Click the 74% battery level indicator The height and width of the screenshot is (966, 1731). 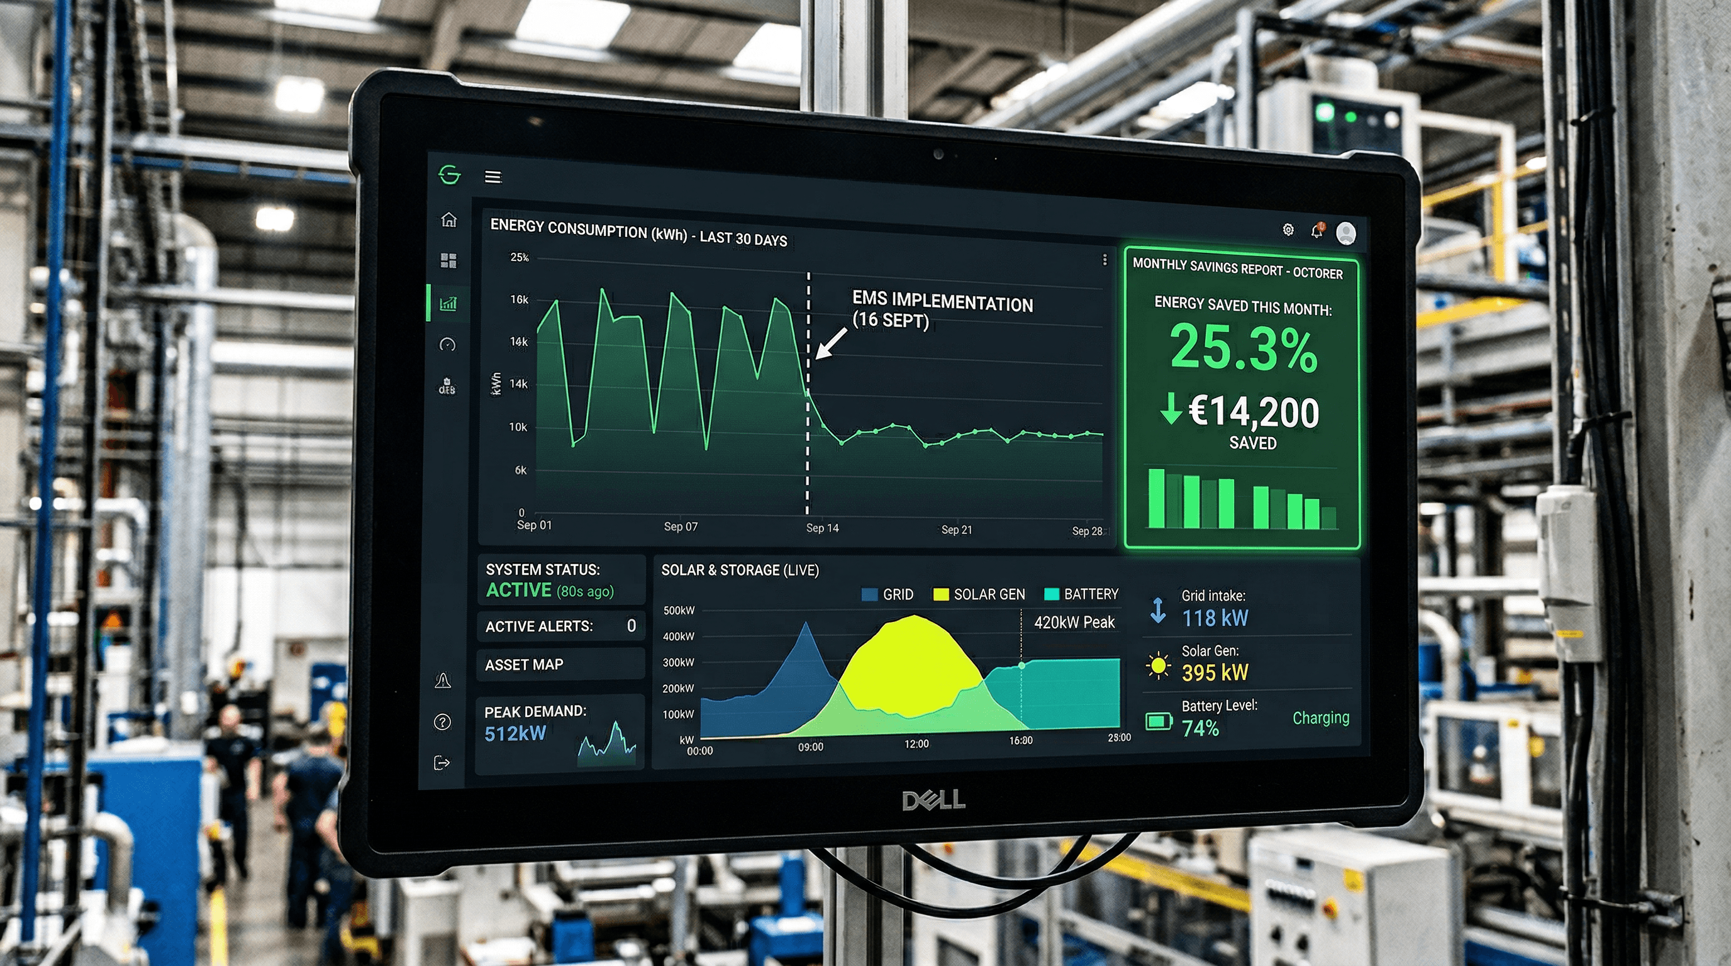tap(1201, 727)
